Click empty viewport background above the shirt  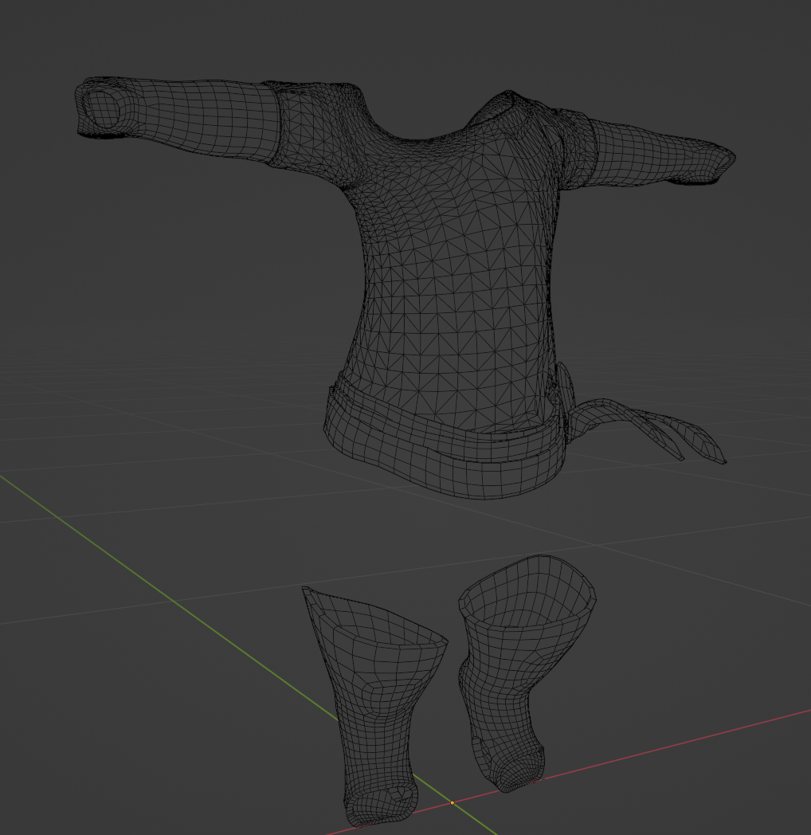click(405, 37)
